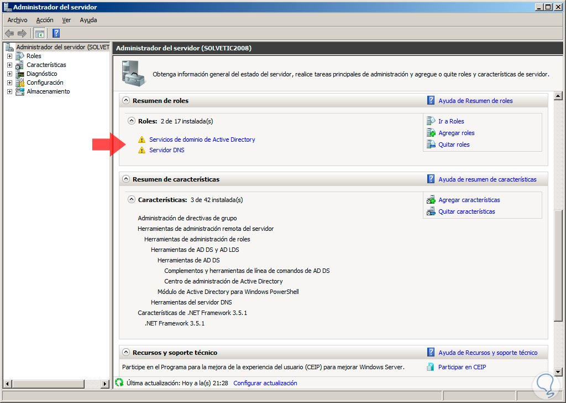566x403 pixels.
Task: Expand the Configuración tree node
Action: (x=10, y=83)
